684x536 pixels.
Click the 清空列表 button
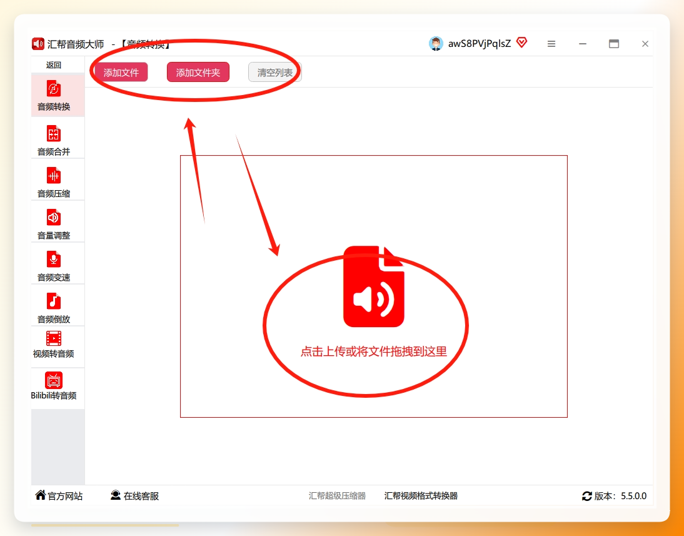click(x=275, y=73)
